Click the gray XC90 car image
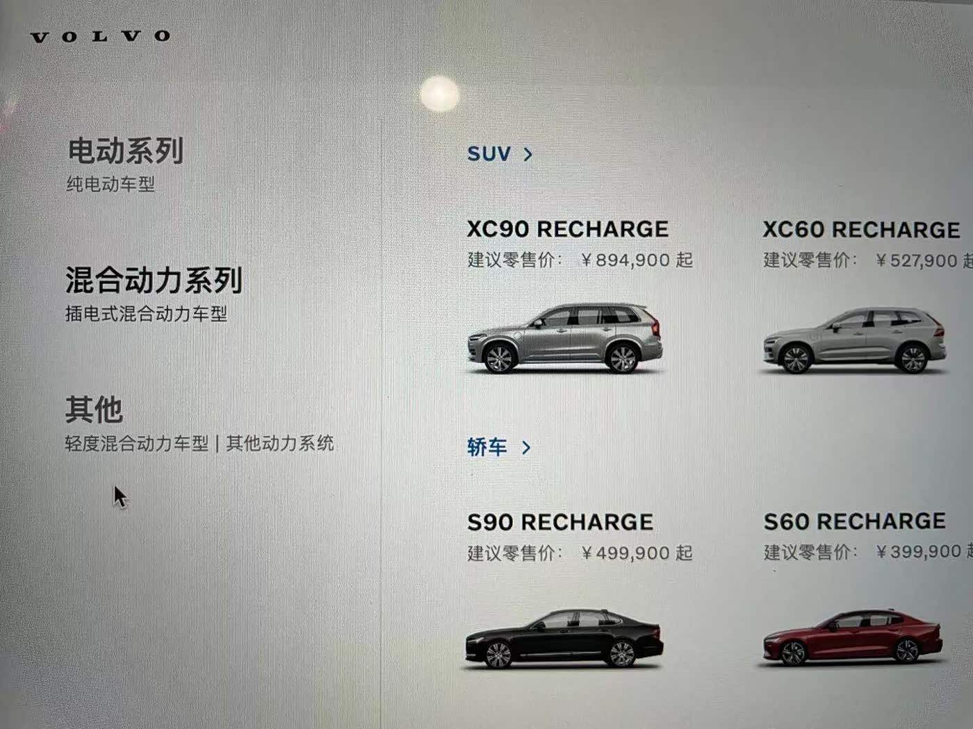Viewport: 973px width, 729px height. tap(564, 339)
